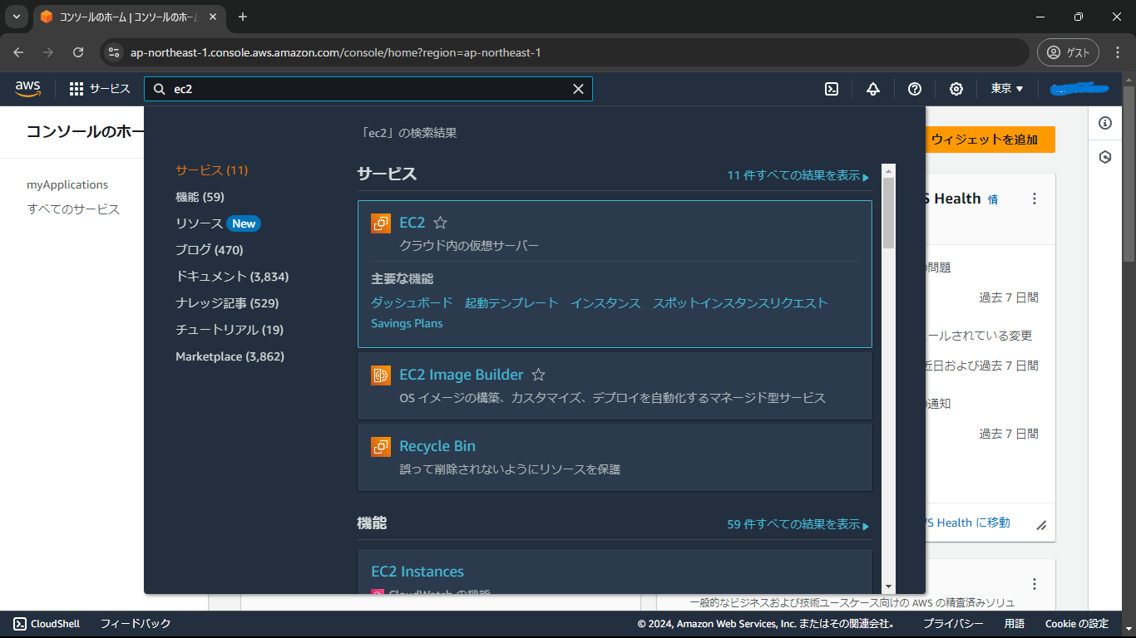Go back in Chrome browser
Image resolution: width=1136 pixels, height=638 pixels.
(x=18, y=52)
